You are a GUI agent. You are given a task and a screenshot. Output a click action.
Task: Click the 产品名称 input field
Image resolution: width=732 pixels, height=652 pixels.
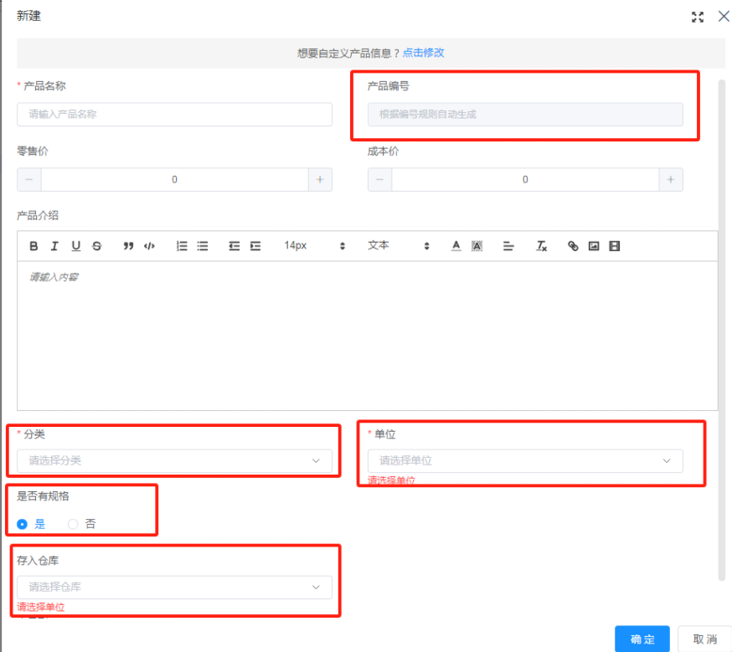click(174, 115)
